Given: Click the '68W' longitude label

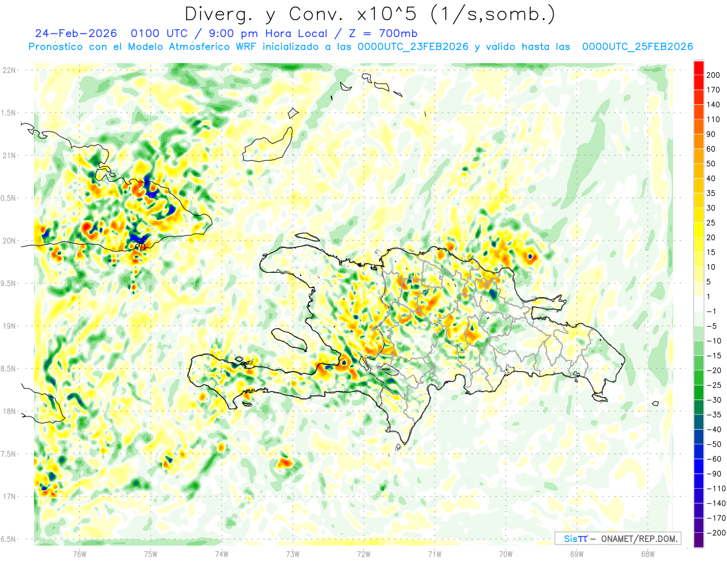Looking at the screenshot, I should click(648, 554).
